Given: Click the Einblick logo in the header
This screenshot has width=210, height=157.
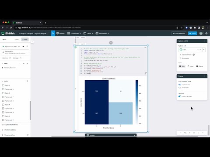Looking at the screenshot, I should click(8, 34).
